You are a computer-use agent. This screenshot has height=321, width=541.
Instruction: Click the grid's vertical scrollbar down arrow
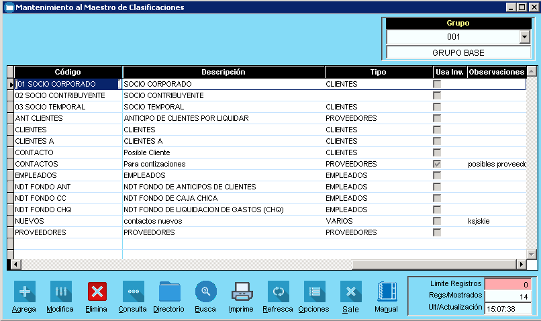click(532, 254)
